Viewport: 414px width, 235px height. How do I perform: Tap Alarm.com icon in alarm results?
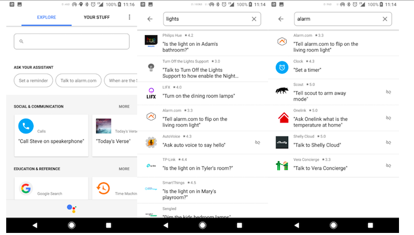point(282,41)
